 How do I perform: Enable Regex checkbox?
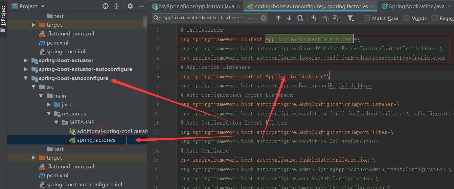pyautogui.click(x=434, y=18)
